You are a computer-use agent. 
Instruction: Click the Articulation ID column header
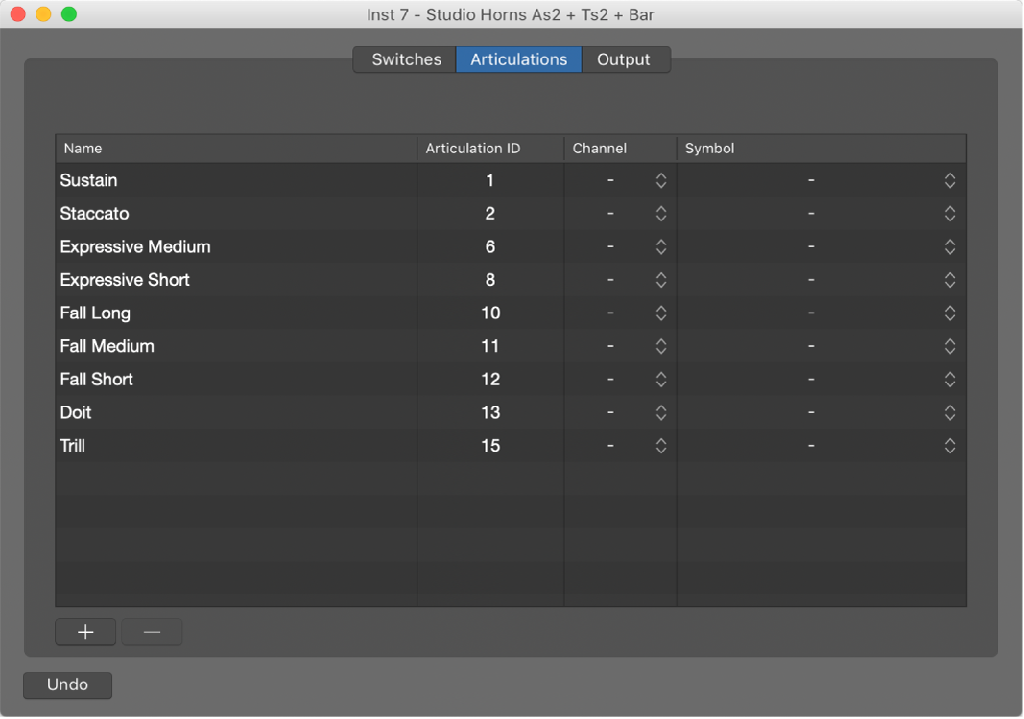[x=491, y=149]
